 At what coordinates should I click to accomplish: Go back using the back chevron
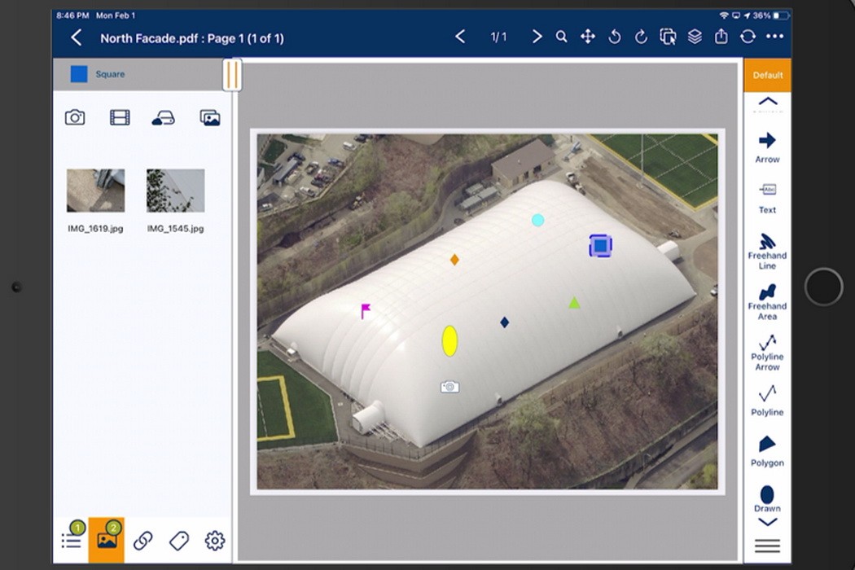click(77, 37)
